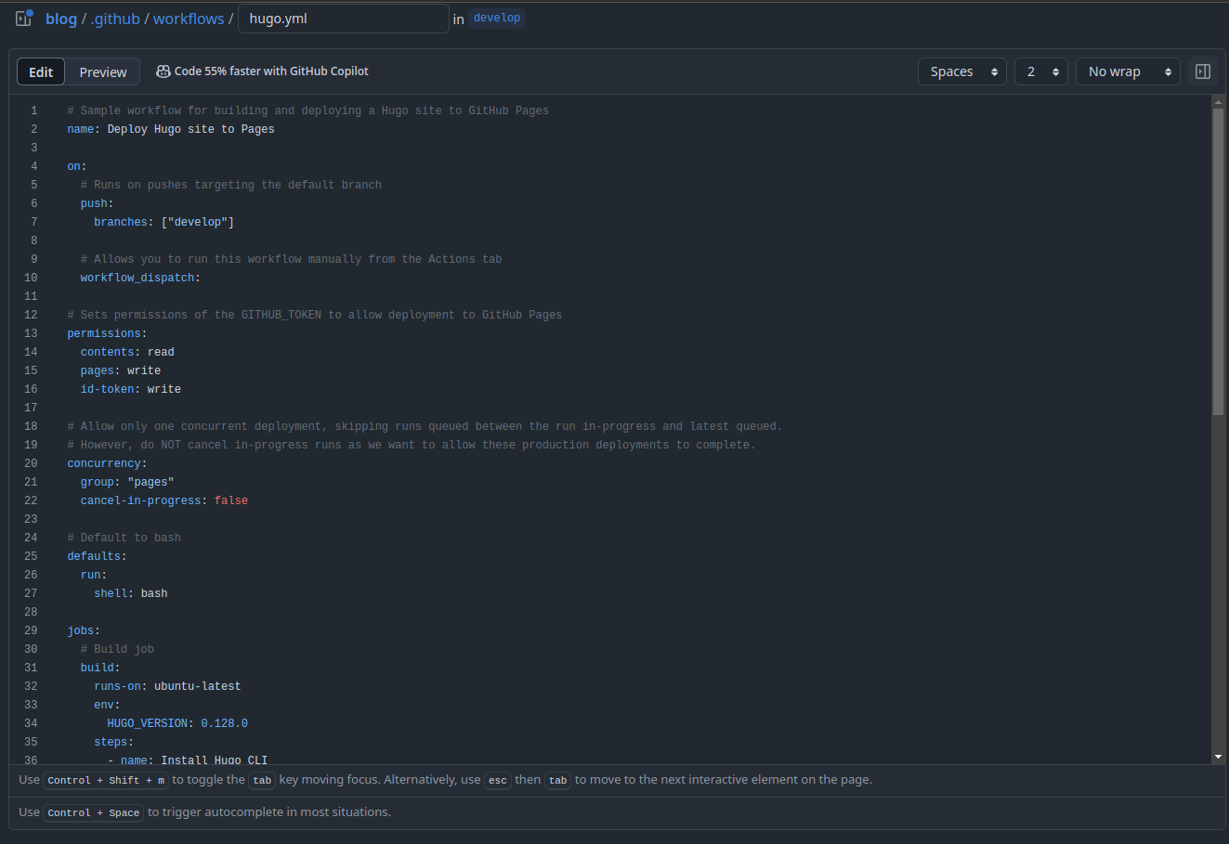Click the 'branches: ["develop"]' line
The width and height of the screenshot is (1229, 844).
point(163,222)
